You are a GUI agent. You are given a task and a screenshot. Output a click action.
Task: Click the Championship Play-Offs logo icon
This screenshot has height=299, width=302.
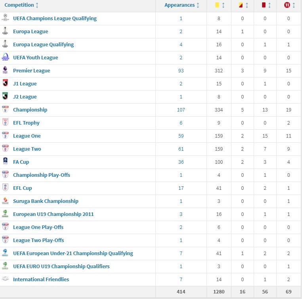click(5, 174)
